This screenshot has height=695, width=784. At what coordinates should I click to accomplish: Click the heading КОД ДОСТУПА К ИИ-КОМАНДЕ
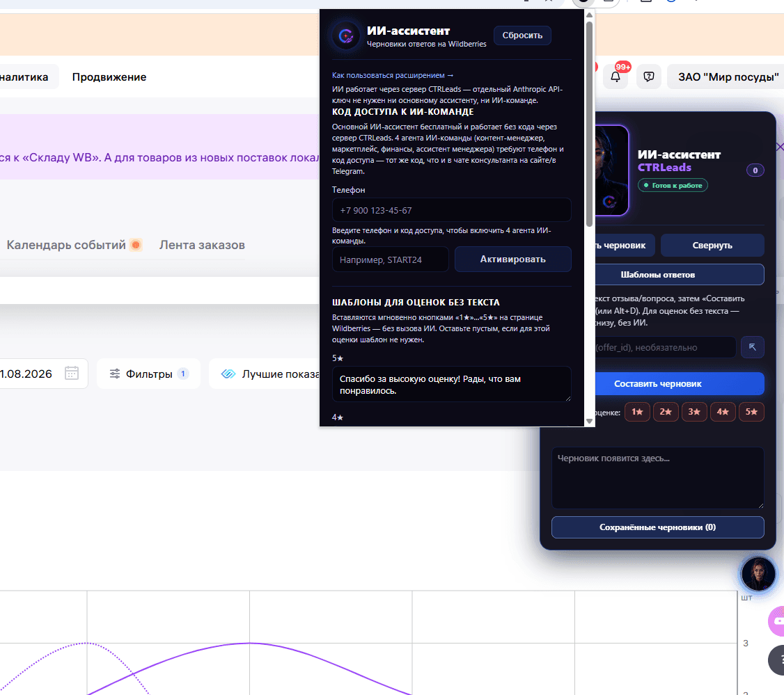pyautogui.click(x=402, y=112)
